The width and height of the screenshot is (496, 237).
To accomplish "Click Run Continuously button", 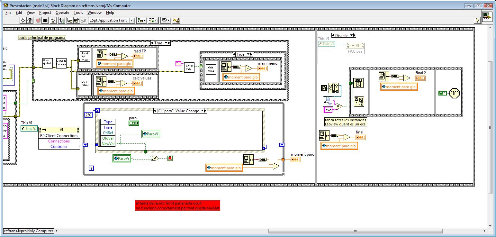I will [x=30, y=20].
